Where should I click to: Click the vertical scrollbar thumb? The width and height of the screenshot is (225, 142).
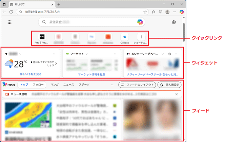click(x=184, y=32)
